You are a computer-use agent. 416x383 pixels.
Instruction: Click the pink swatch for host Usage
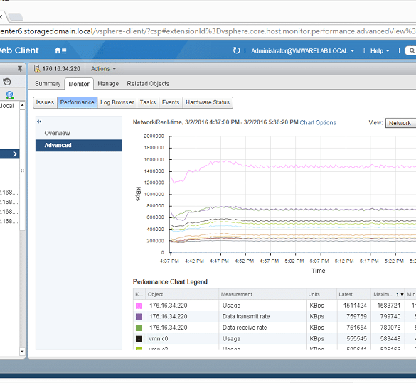pos(139,306)
